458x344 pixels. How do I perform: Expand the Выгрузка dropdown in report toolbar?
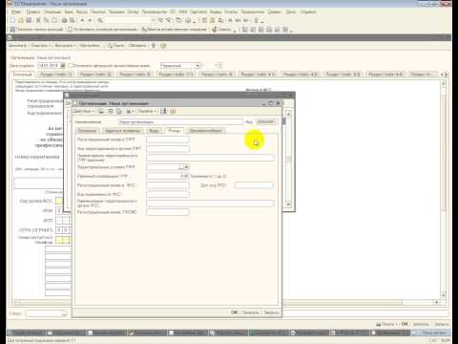coord(65,46)
